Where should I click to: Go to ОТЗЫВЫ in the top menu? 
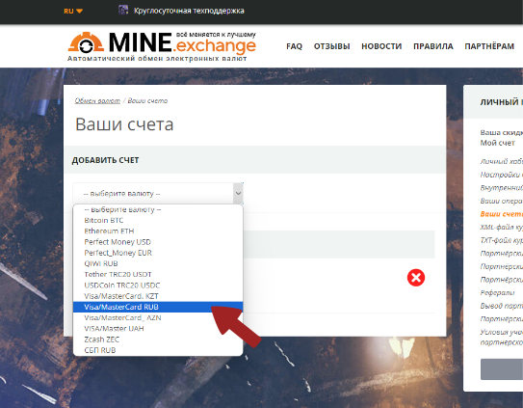(x=332, y=46)
